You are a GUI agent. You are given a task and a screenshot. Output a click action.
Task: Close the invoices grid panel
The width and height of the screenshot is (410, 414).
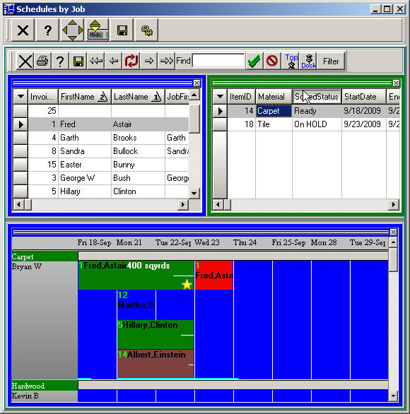197,83
